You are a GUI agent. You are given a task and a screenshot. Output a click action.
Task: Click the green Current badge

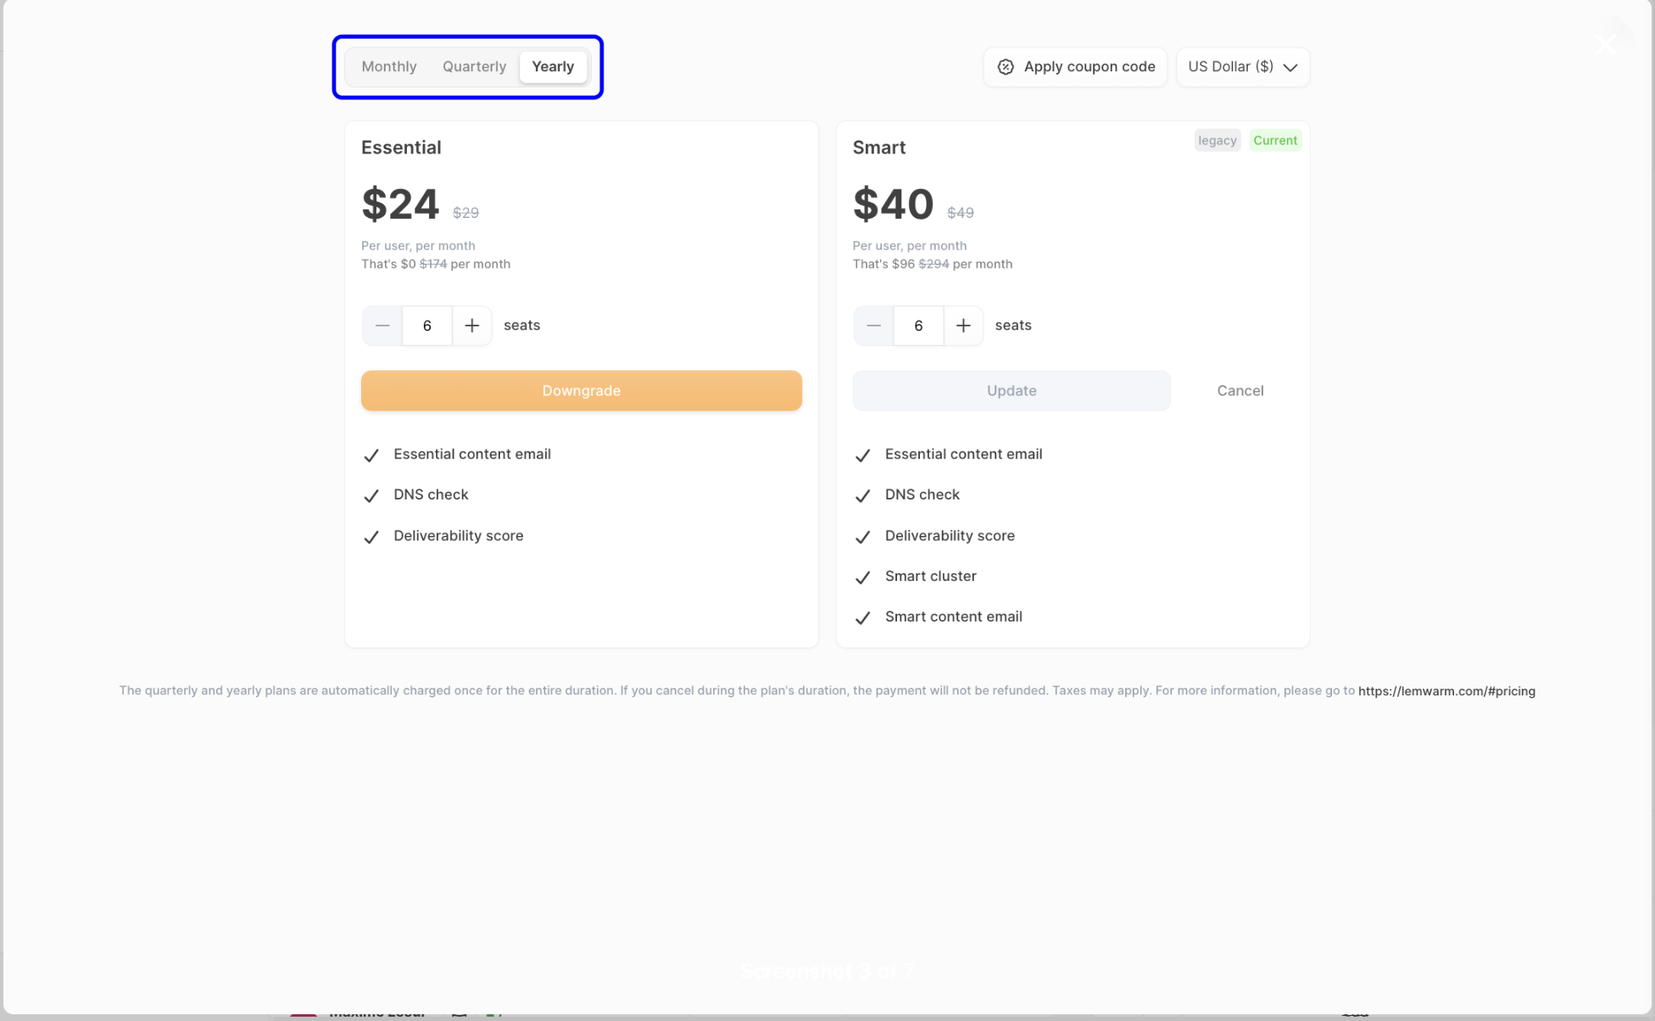(1274, 141)
